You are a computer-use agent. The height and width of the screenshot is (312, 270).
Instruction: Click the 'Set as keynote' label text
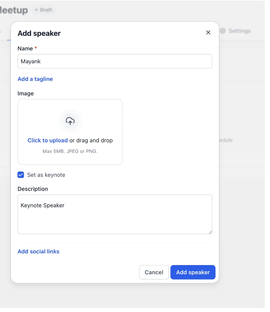tap(46, 175)
